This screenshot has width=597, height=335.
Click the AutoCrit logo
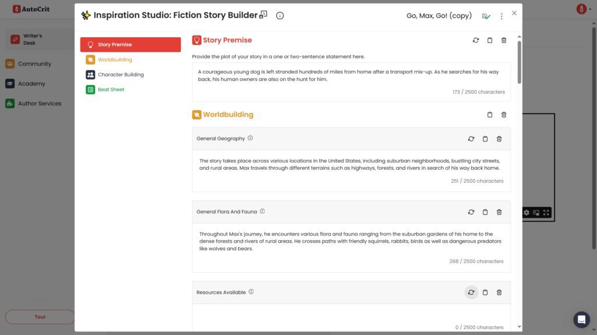pyautogui.click(x=30, y=9)
